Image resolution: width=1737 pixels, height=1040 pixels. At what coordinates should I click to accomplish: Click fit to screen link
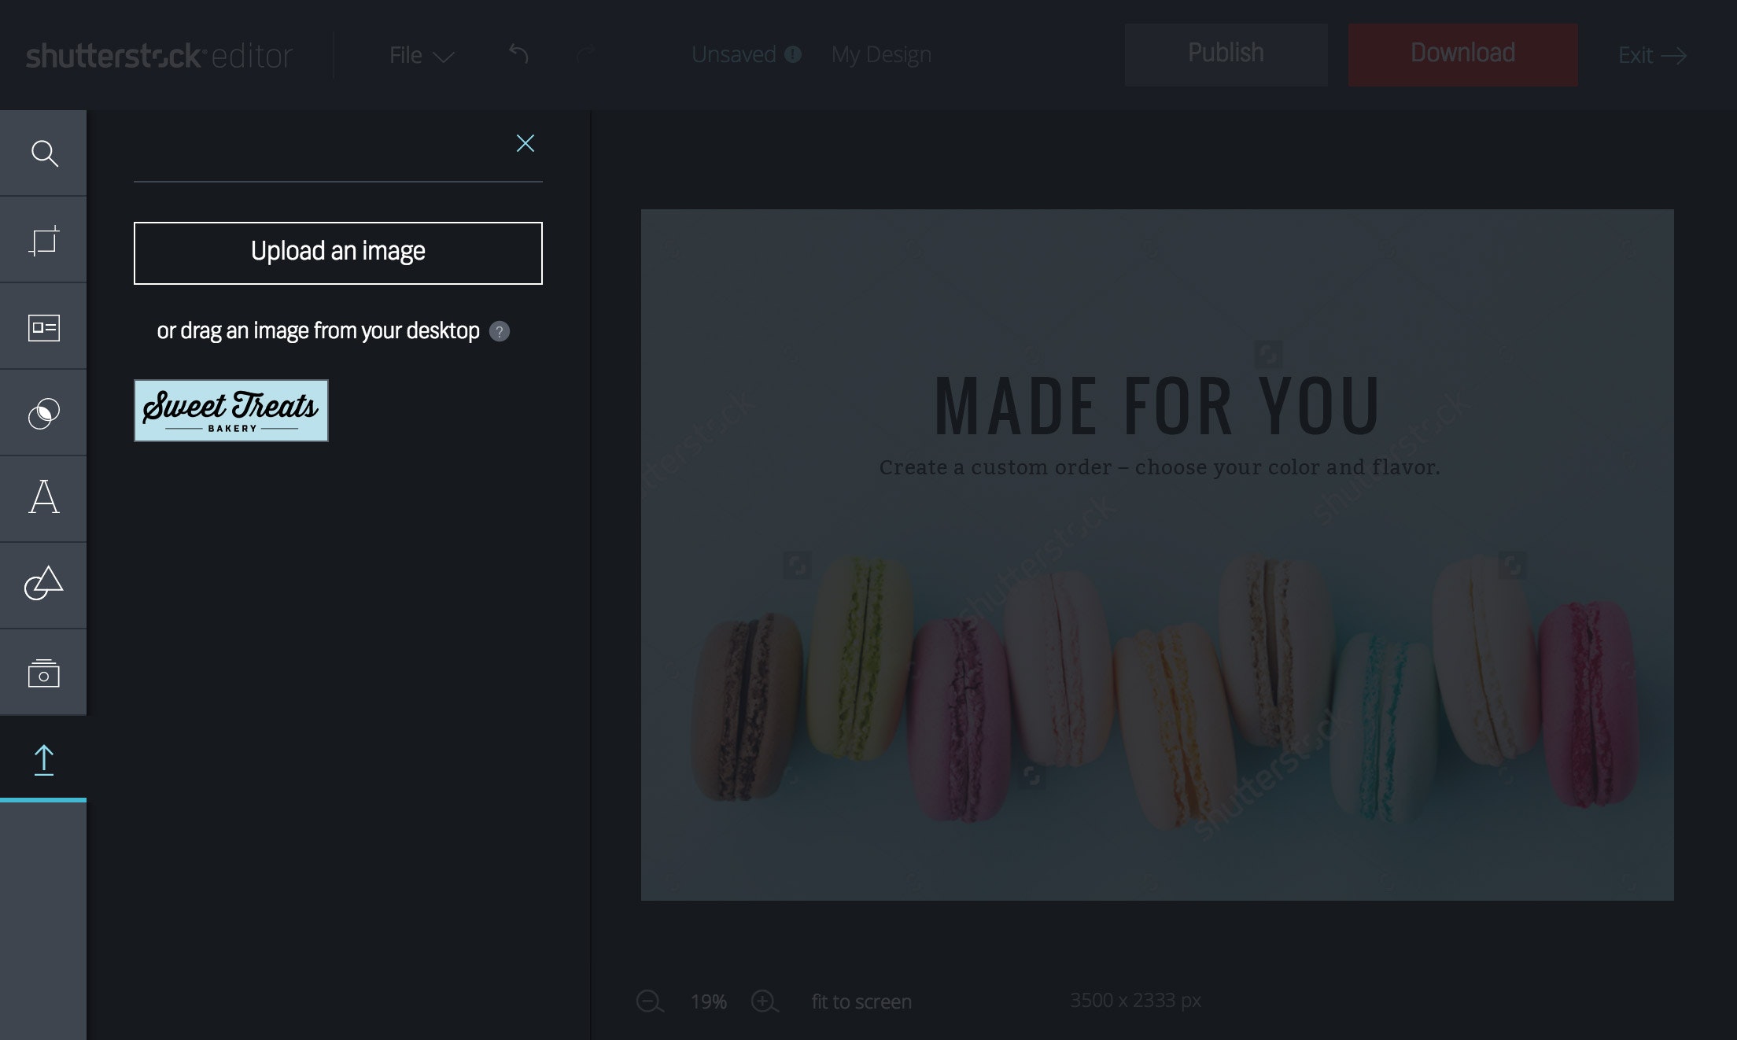pos(861,1001)
